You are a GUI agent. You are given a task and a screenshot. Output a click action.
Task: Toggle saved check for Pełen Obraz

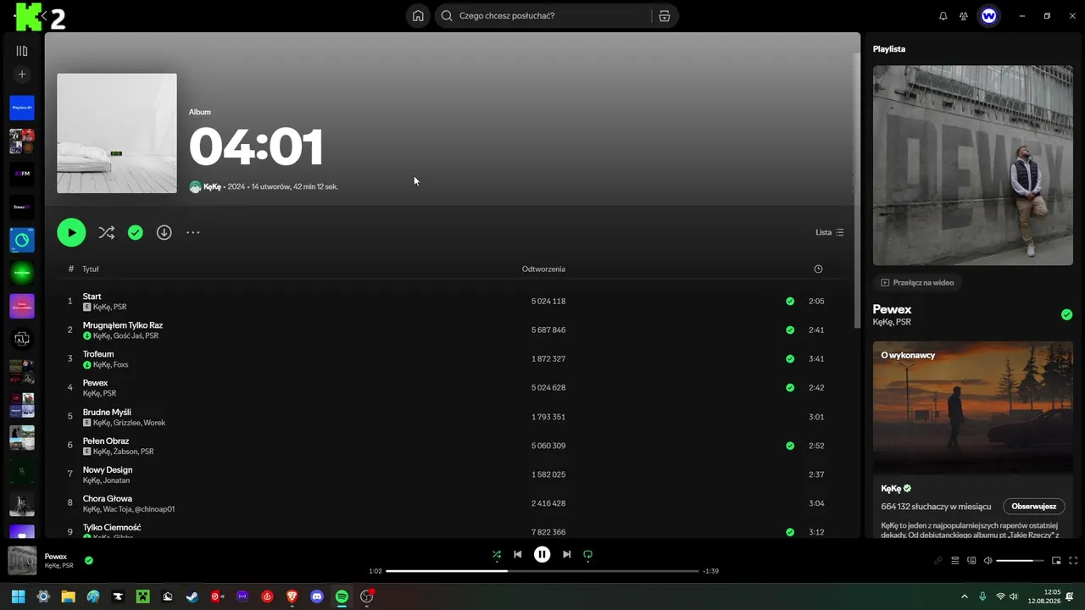click(790, 446)
